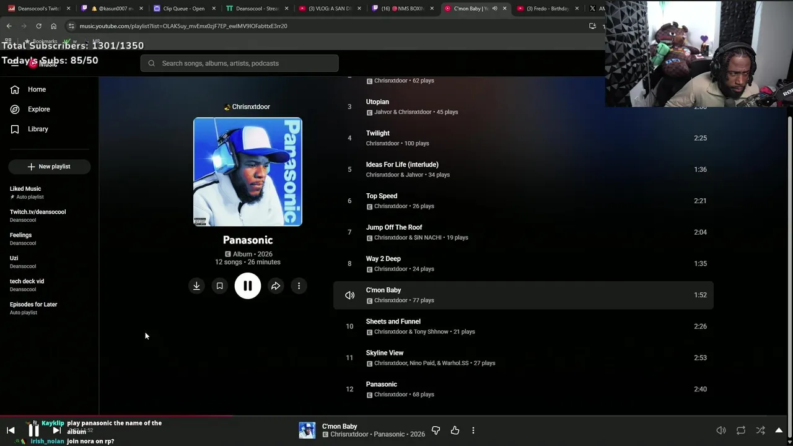Click the Panasonic album cover art
Image resolution: width=793 pixels, height=446 pixels.
[x=248, y=172]
